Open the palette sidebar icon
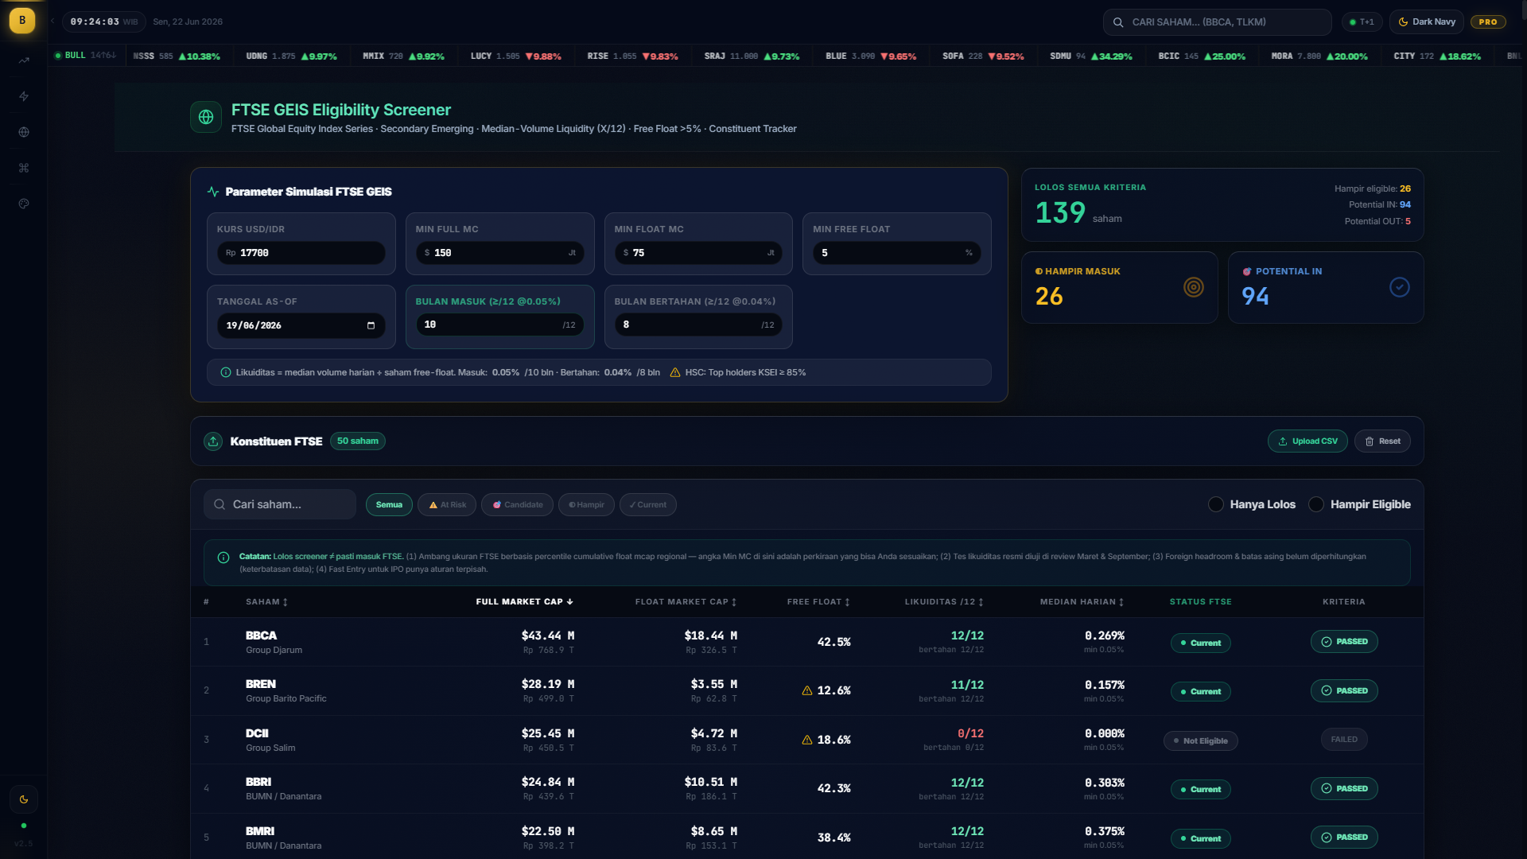The height and width of the screenshot is (859, 1527). (x=24, y=204)
